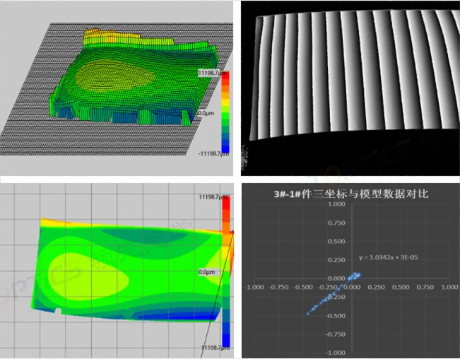Click the 1.000 label on the horizontal axis

[x=449, y=287]
